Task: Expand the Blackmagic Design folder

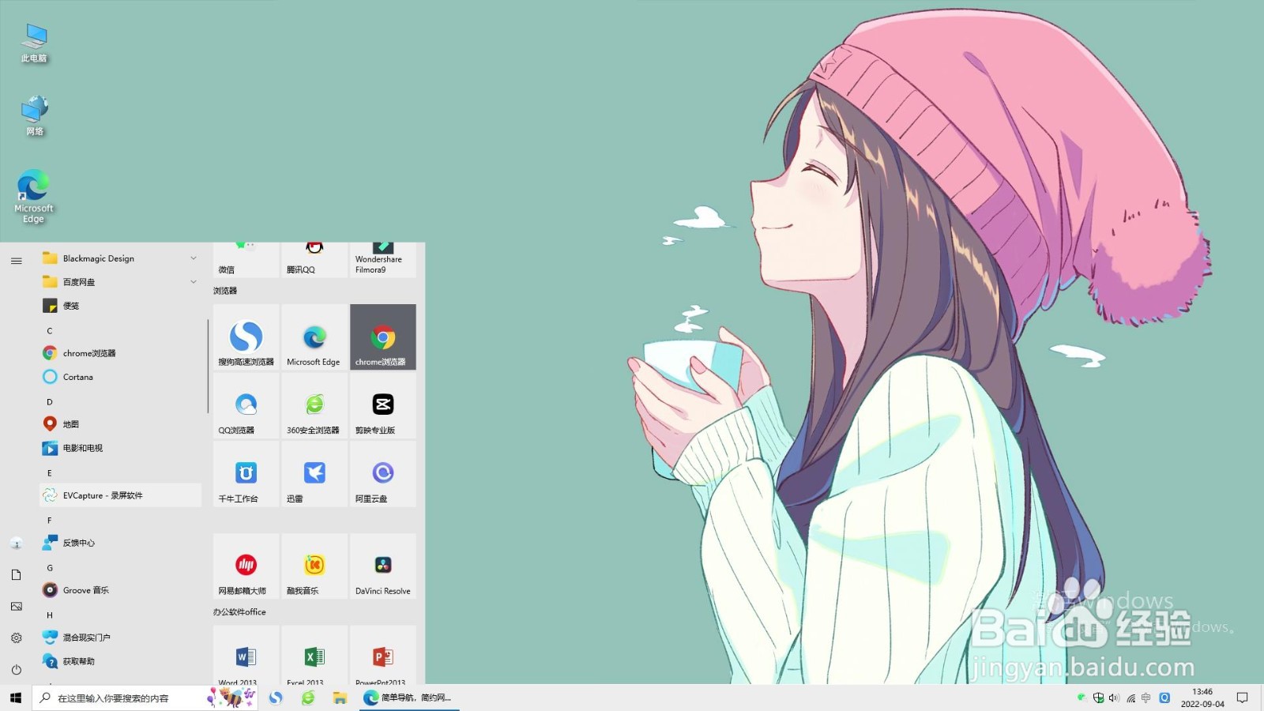Action: tap(120, 258)
